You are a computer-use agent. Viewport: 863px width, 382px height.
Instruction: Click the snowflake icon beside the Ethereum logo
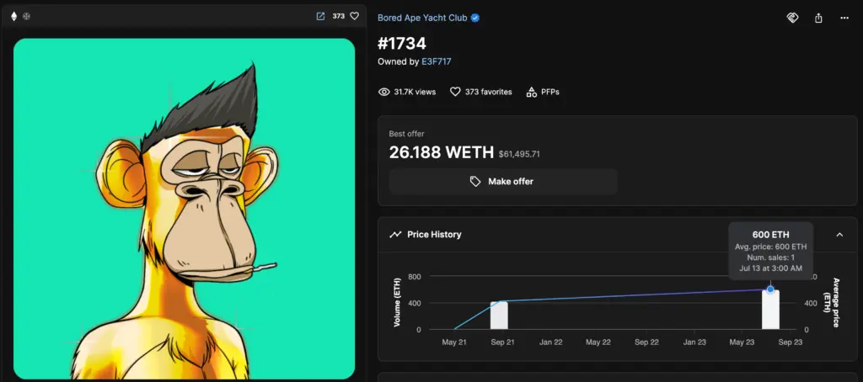click(x=26, y=17)
